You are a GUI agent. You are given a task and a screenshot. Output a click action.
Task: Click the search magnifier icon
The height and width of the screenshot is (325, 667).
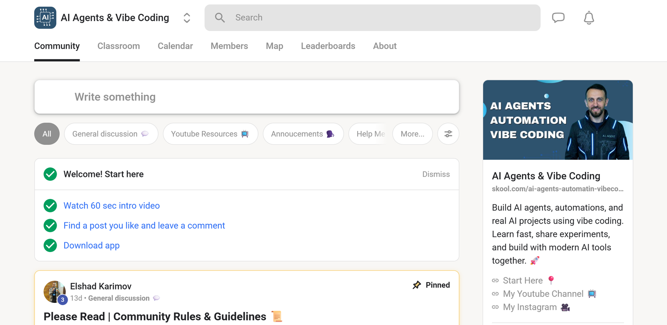(220, 18)
